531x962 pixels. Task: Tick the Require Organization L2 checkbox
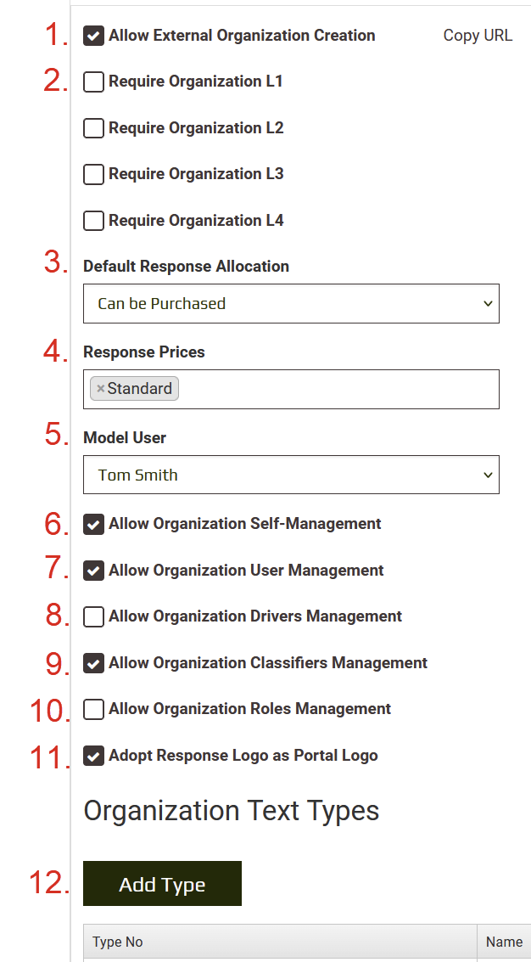94,128
